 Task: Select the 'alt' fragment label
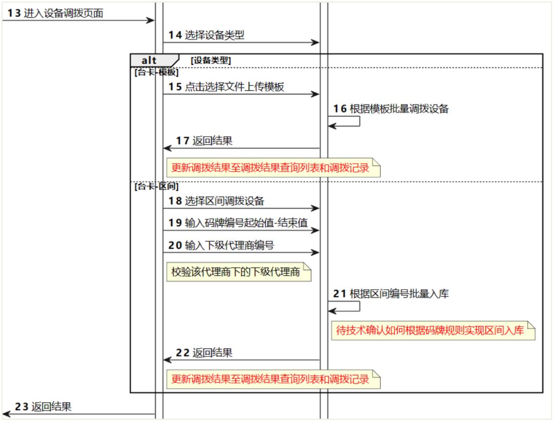click(x=149, y=61)
